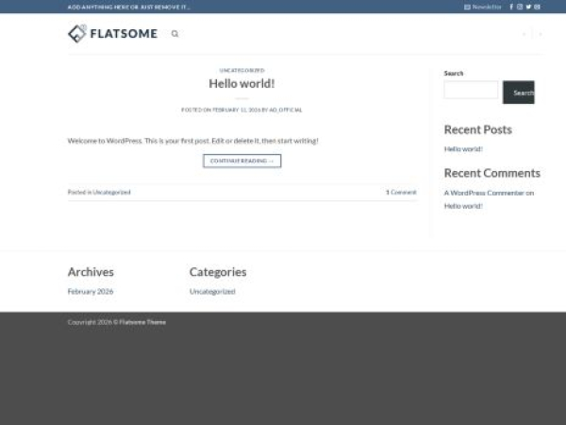Click Uncategorized in "Posted in" footer line
The image size is (566, 425).
pyautogui.click(x=111, y=192)
